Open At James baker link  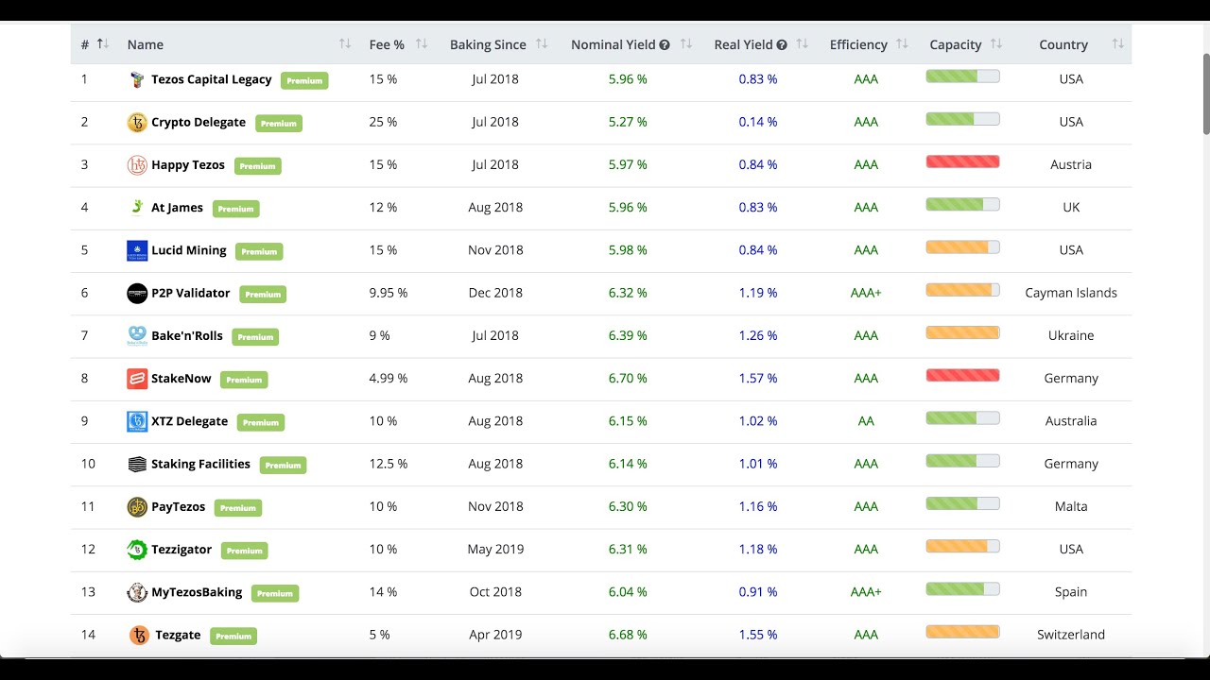177,208
